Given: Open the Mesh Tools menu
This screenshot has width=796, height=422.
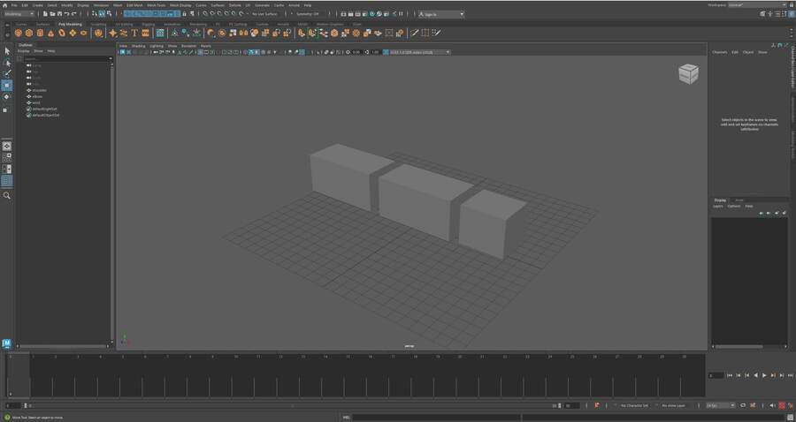Looking at the screenshot, I should 155,4.
